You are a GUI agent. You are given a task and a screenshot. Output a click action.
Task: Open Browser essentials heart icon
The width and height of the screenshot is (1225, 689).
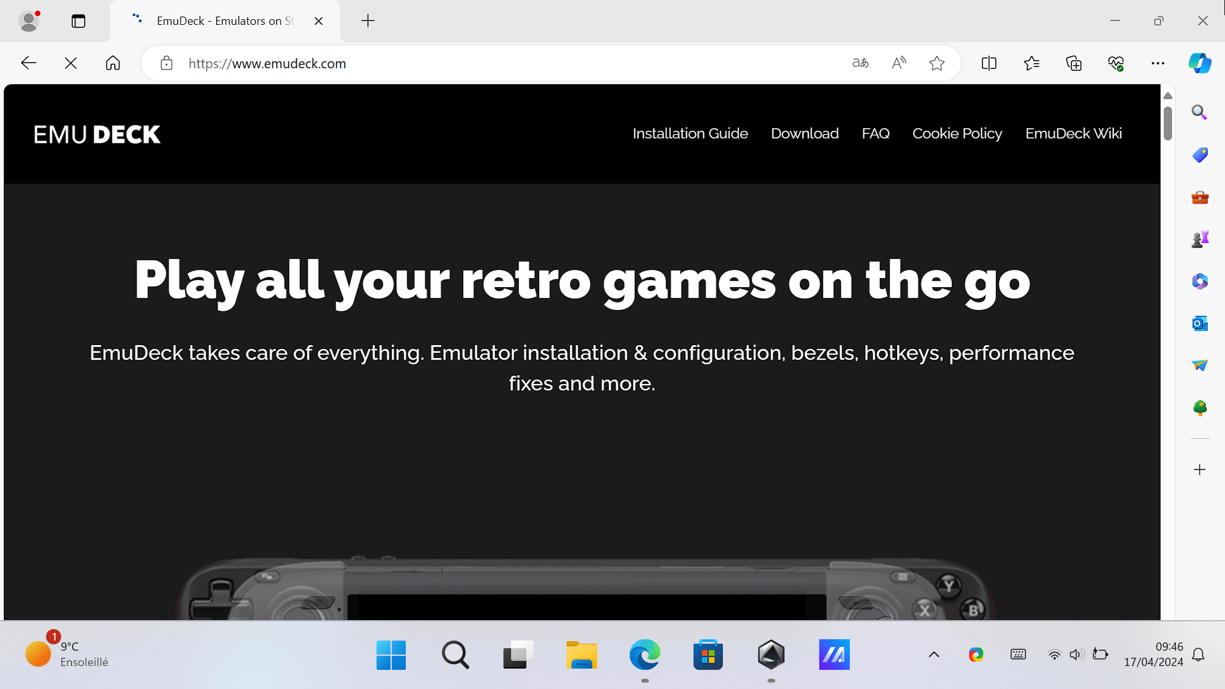tap(1116, 63)
